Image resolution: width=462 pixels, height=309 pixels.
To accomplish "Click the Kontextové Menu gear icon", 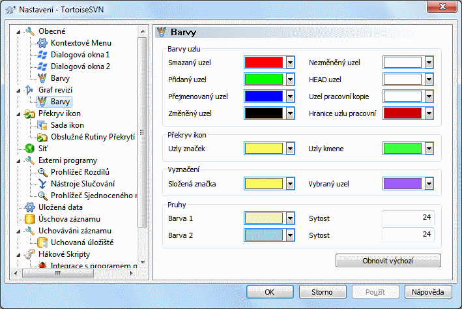I will 42,43.
